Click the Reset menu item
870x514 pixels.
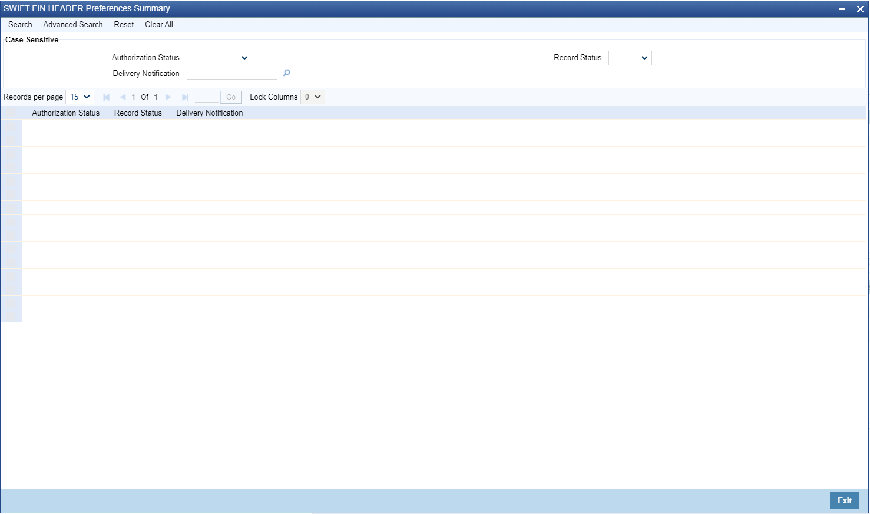point(124,25)
